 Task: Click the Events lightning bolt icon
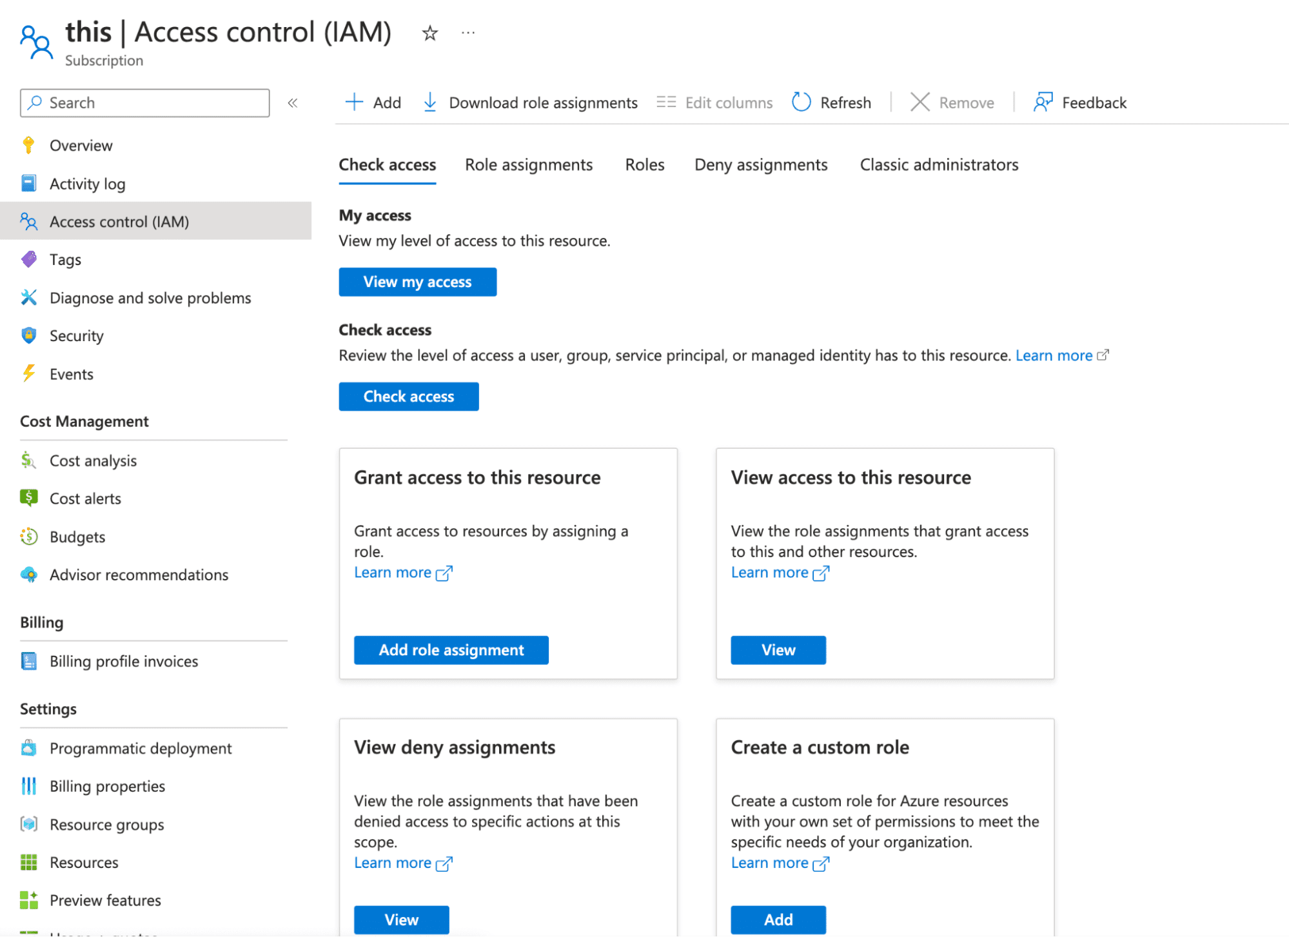point(28,373)
